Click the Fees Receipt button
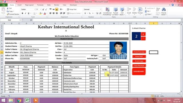Screen dimensions: 183x103 click(139, 66)
